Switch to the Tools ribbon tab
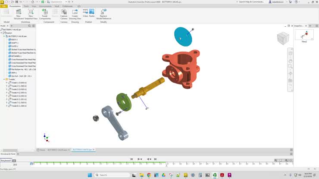319x179 pixels. tap(26, 6)
